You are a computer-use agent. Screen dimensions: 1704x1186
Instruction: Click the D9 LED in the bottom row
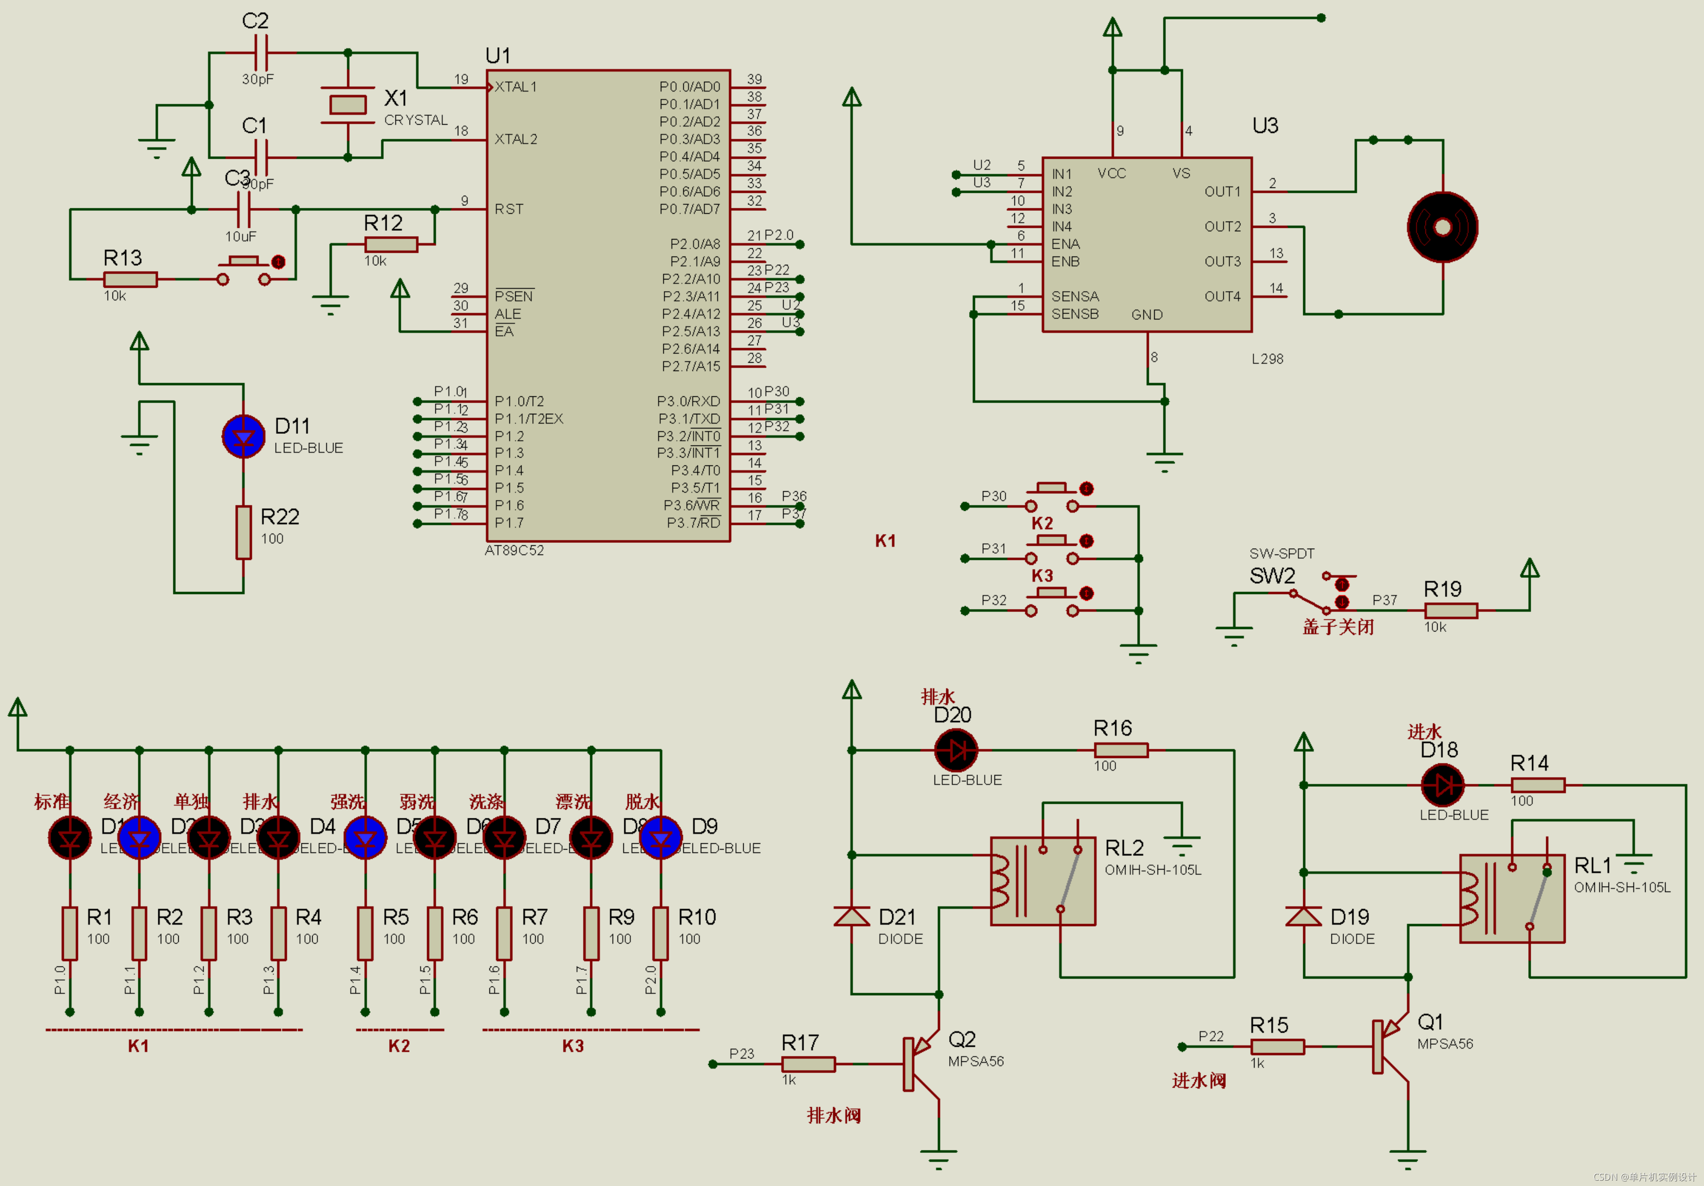660,839
